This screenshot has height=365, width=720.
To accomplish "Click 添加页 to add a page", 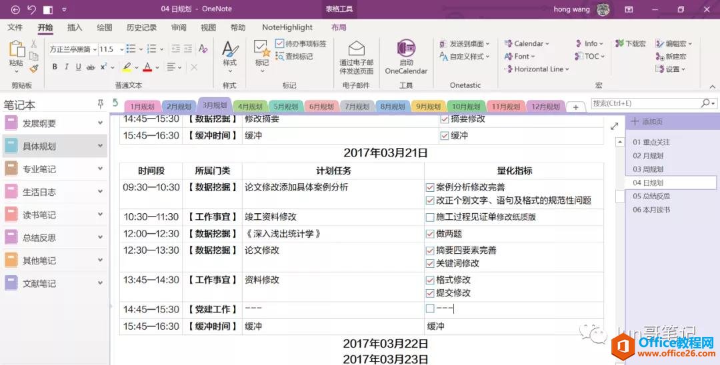I will (647, 122).
